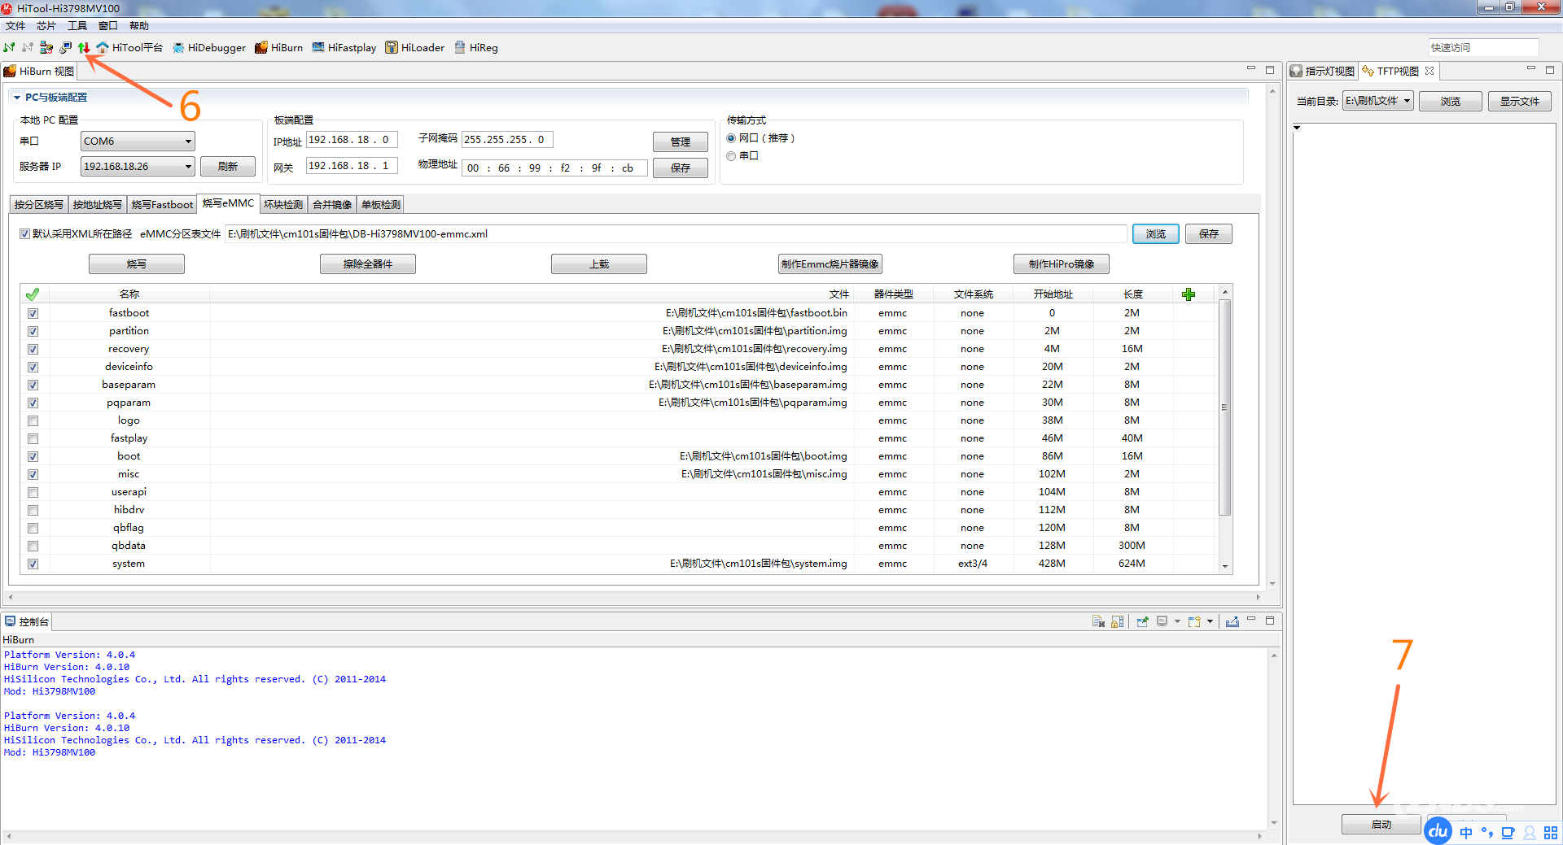Click the console export log icon

[x=1232, y=621]
